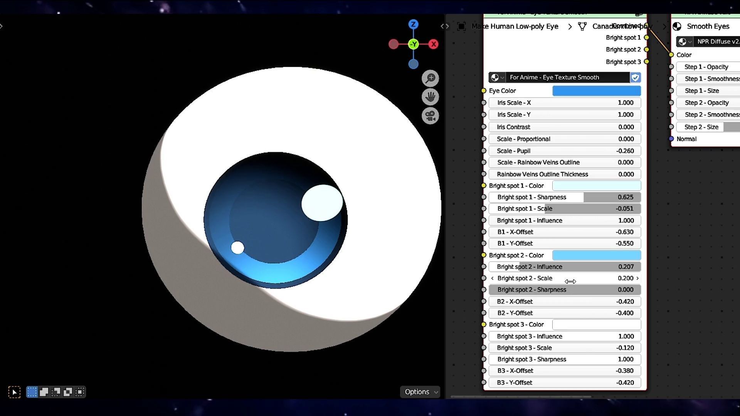740x416 pixels.
Task: Open NPR Diffuse node group browse dropdown
Action: coord(684,42)
